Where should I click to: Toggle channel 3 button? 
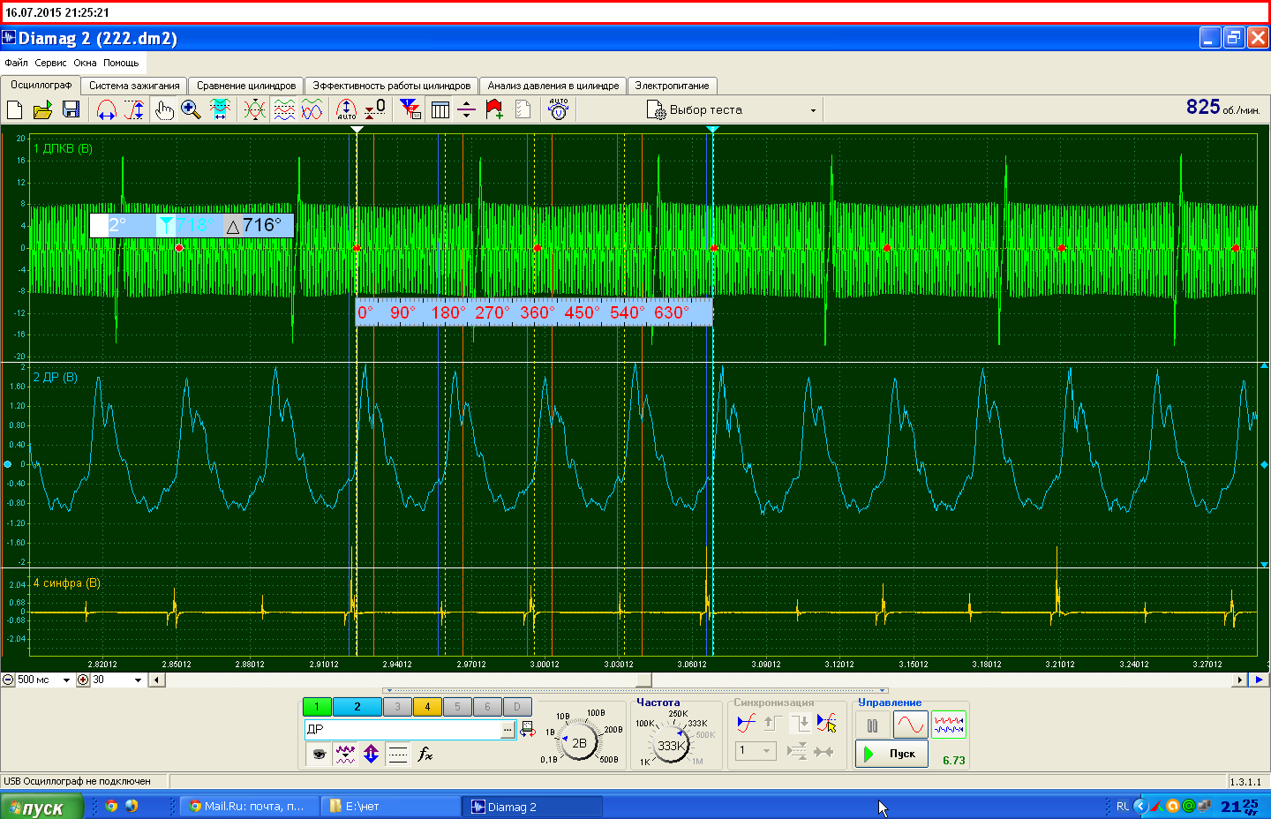coord(398,706)
